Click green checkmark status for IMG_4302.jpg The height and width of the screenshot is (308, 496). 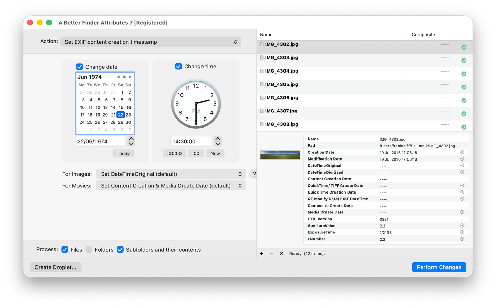click(464, 47)
